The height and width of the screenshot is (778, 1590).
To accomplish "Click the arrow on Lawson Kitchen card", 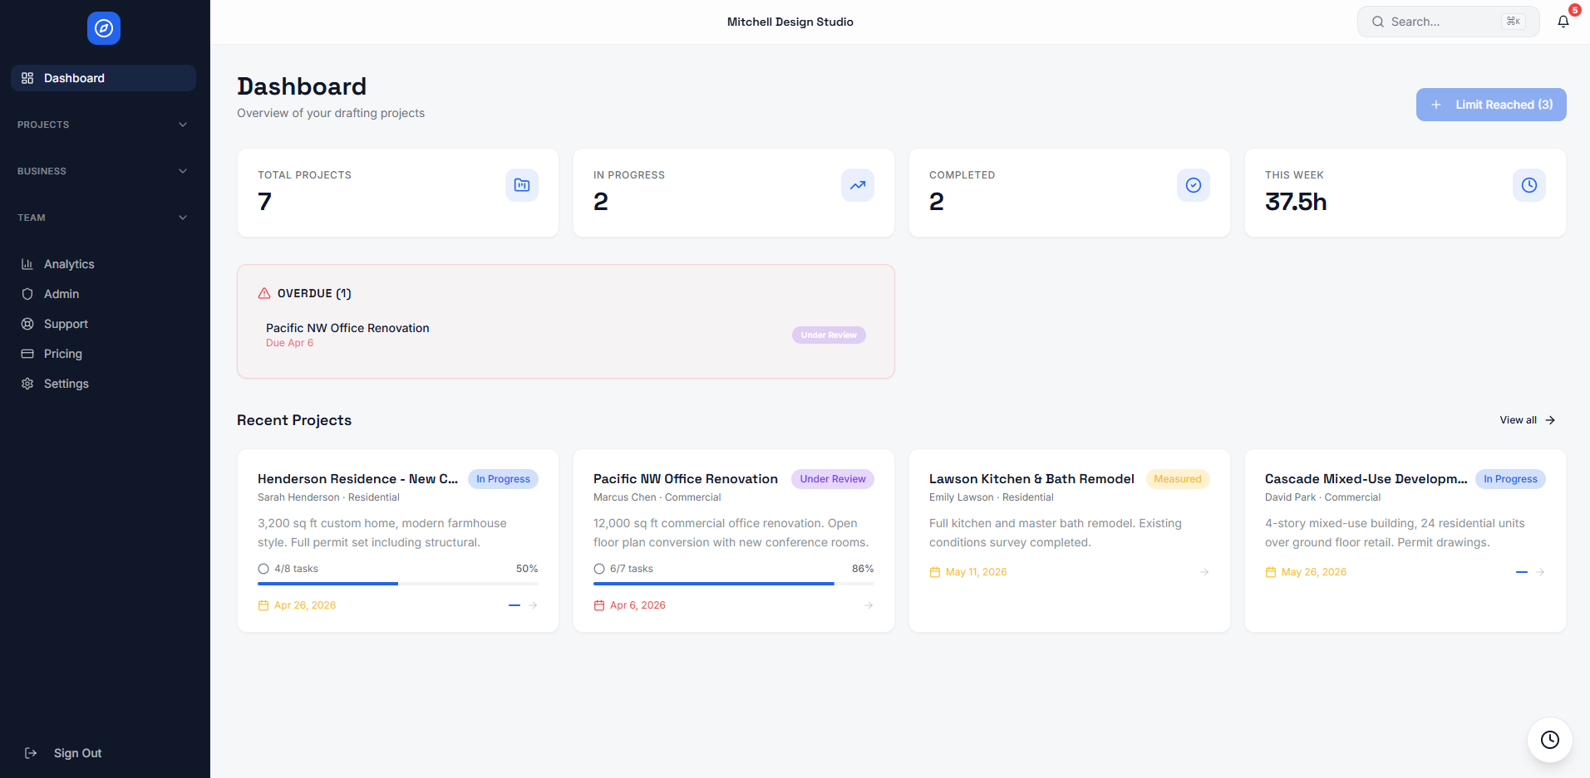I will click(1204, 572).
